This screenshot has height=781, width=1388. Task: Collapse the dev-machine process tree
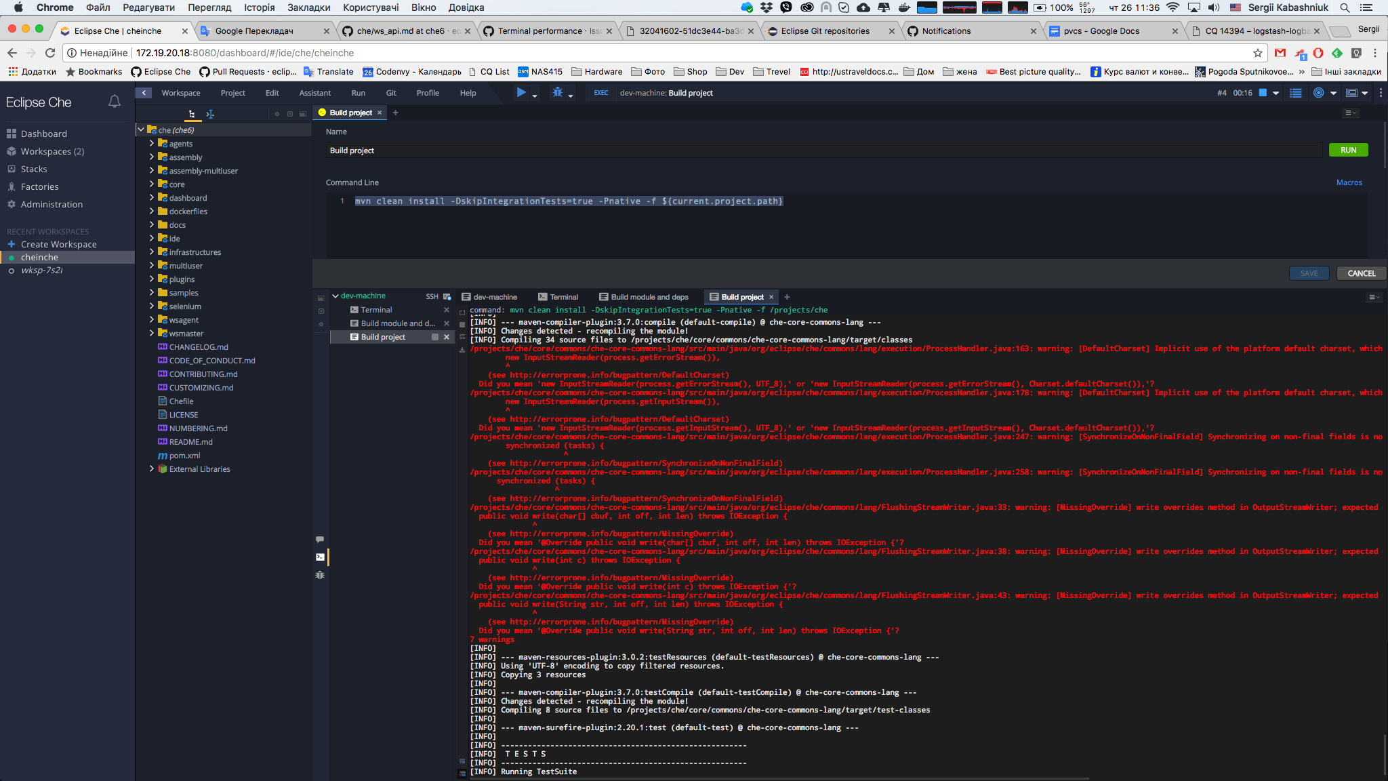tap(335, 296)
